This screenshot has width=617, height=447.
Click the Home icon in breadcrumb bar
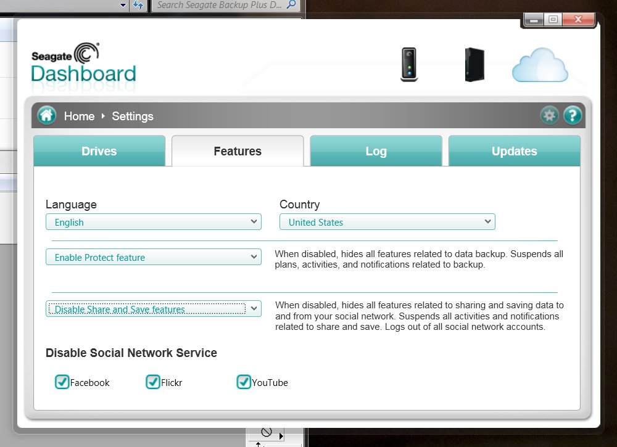[47, 115]
